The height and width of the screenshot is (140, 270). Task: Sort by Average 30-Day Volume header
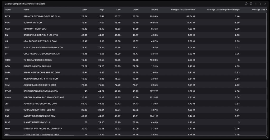(x=182, y=10)
